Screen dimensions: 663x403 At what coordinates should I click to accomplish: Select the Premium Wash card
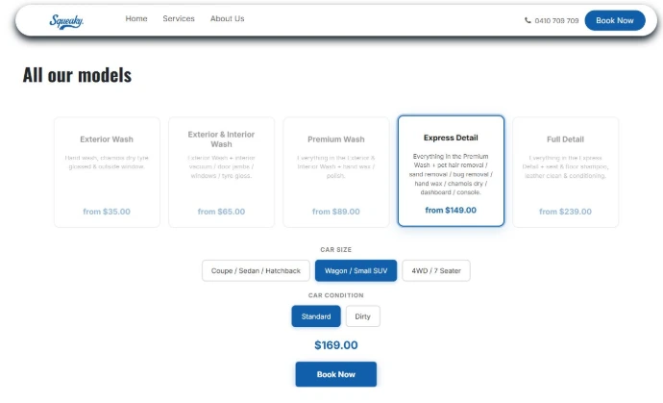pos(336,172)
